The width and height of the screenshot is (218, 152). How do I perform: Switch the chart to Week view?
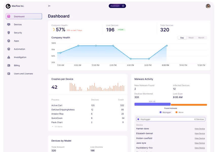[x=191, y=38]
